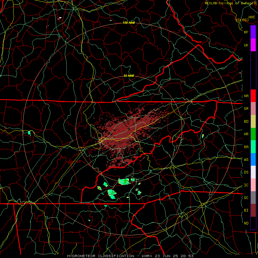Click the "KMRX" radar site identifier
The width and height of the screenshot is (258, 258).
coord(147,256)
